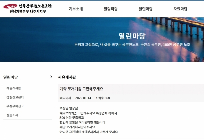This screenshot has width=204, height=140.
Task: Click the sidebar 열린마당 section title
Action: click(x=11, y=77)
